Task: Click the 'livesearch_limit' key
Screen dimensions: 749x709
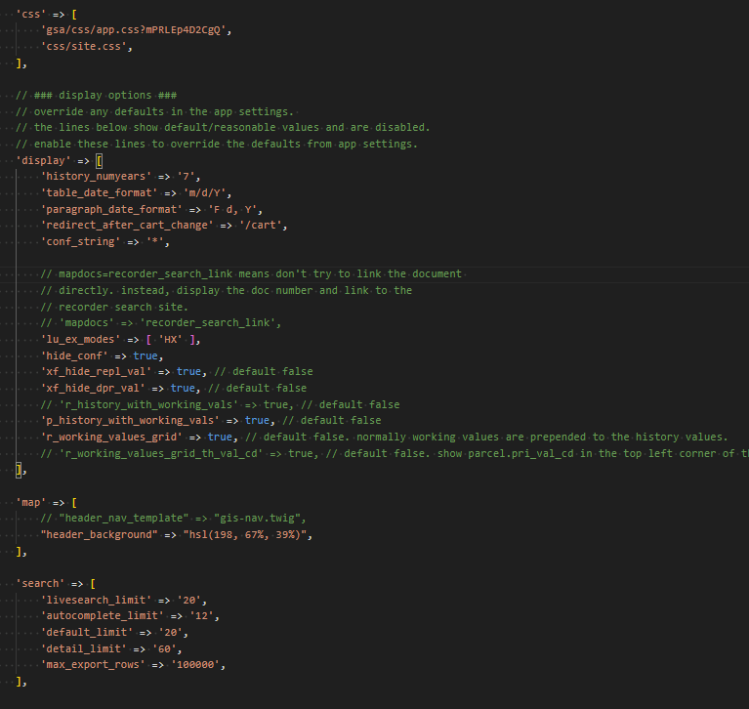Action: [x=96, y=600]
